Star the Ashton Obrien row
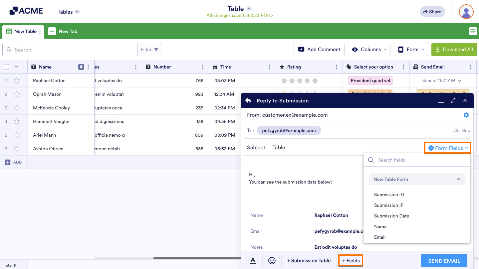The height and width of the screenshot is (269, 479). [17, 149]
